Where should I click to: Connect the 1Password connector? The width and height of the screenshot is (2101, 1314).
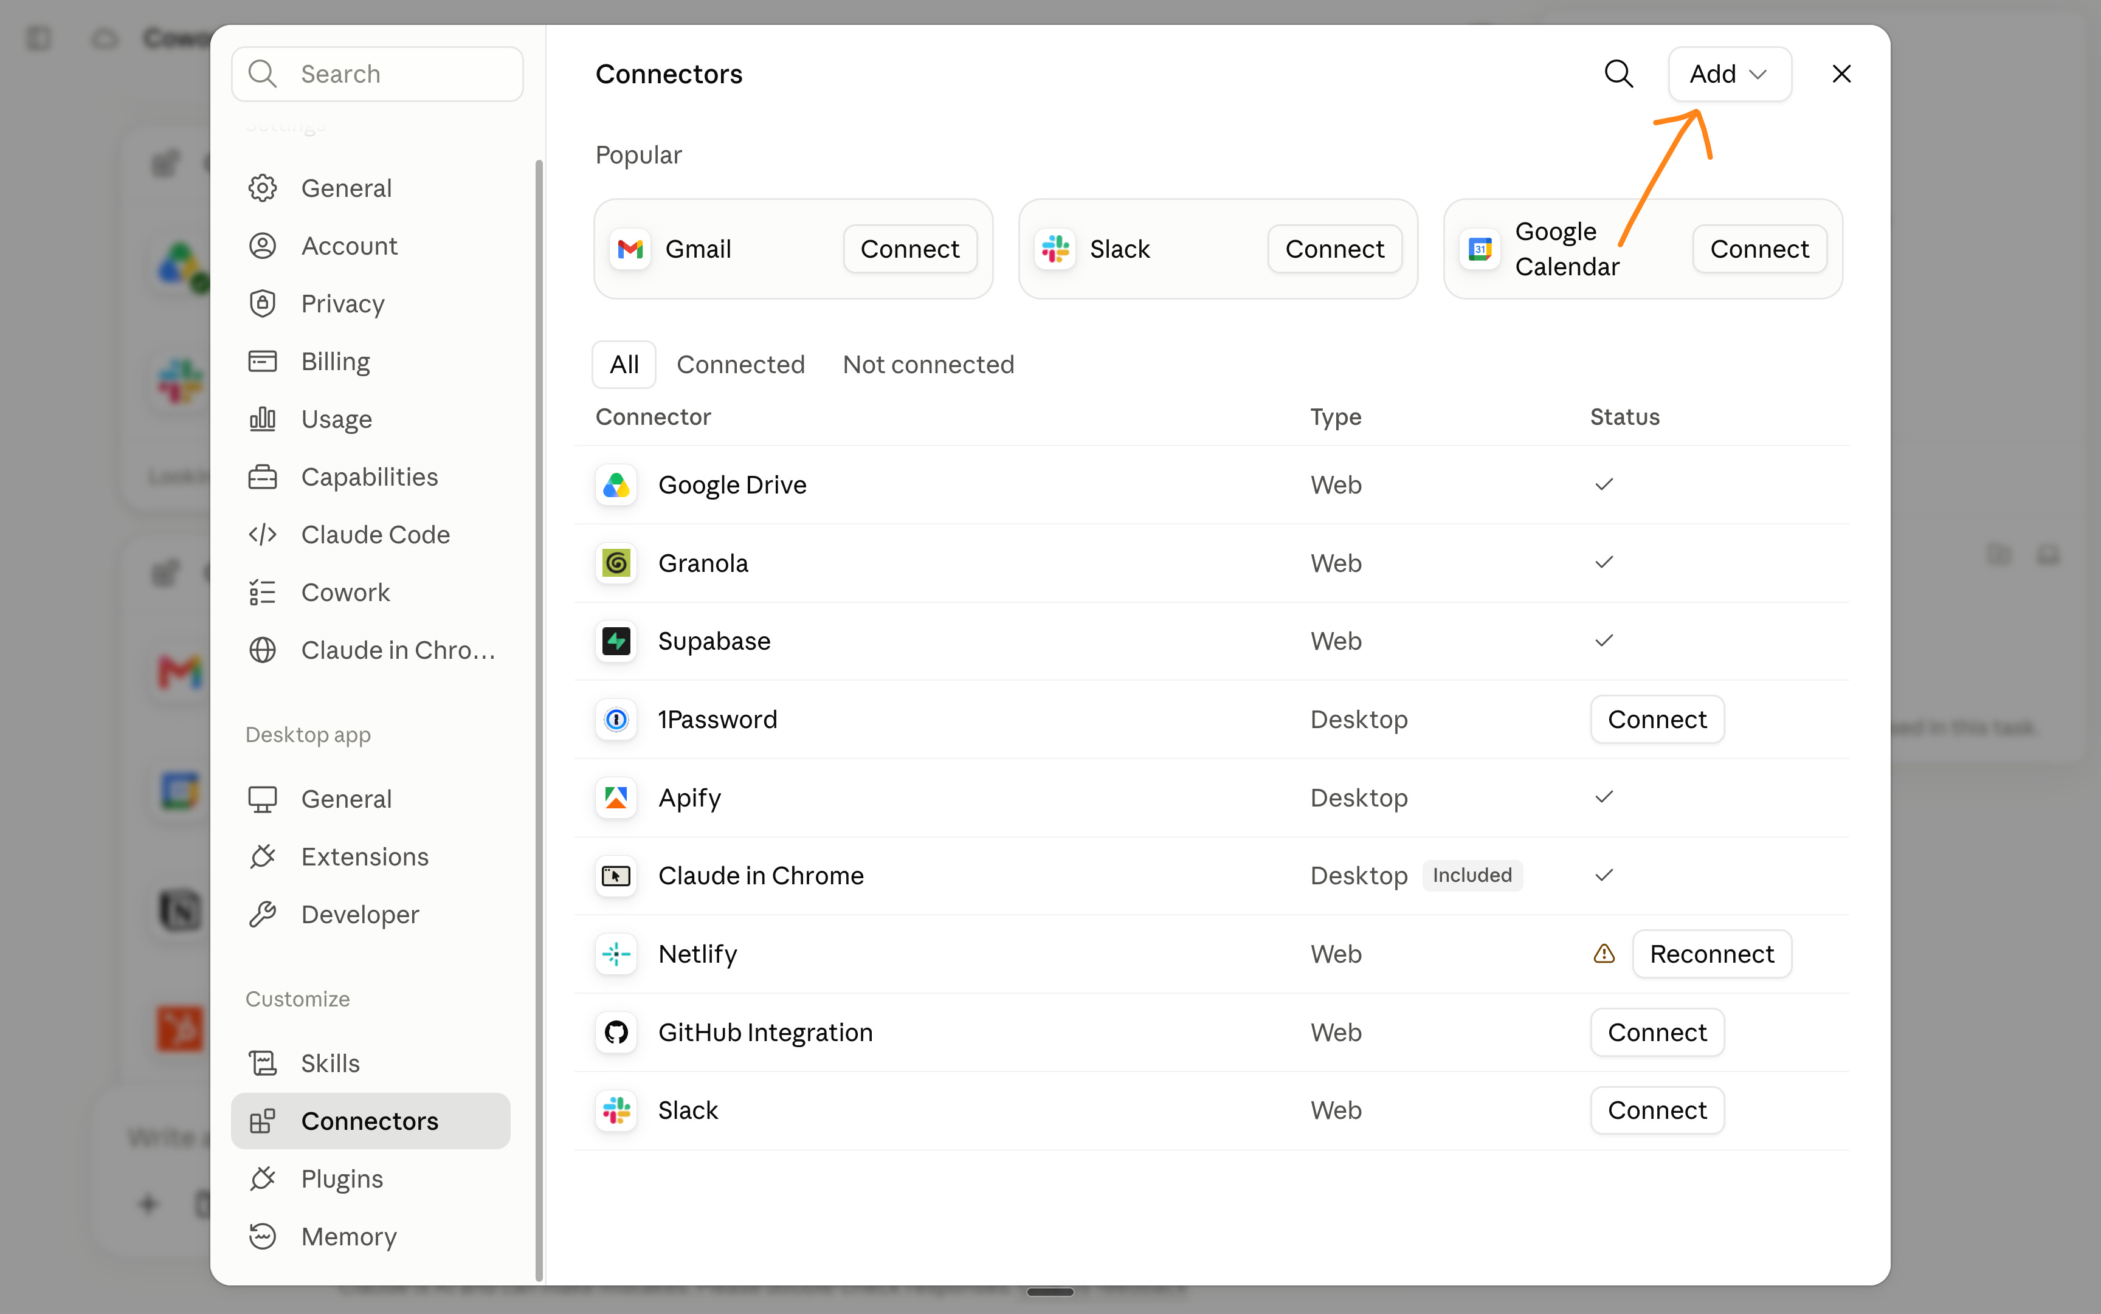[x=1657, y=720]
